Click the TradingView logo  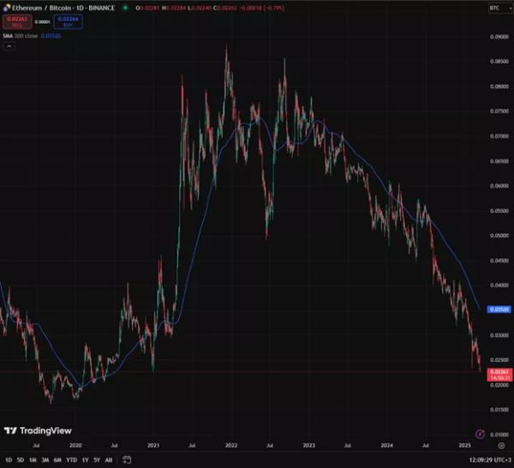click(38, 431)
